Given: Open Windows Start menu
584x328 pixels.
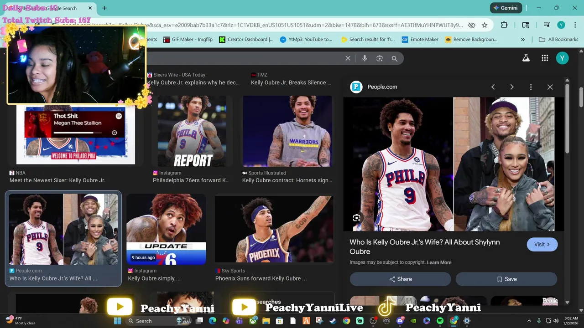Looking at the screenshot, I should coord(117,321).
